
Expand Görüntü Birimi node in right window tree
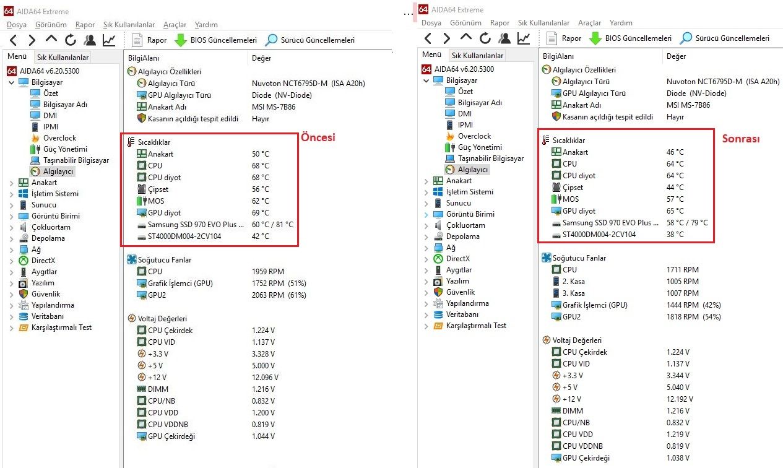(426, 214)
